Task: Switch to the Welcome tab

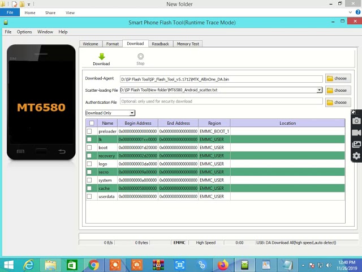Action: (x=90, y=44)
